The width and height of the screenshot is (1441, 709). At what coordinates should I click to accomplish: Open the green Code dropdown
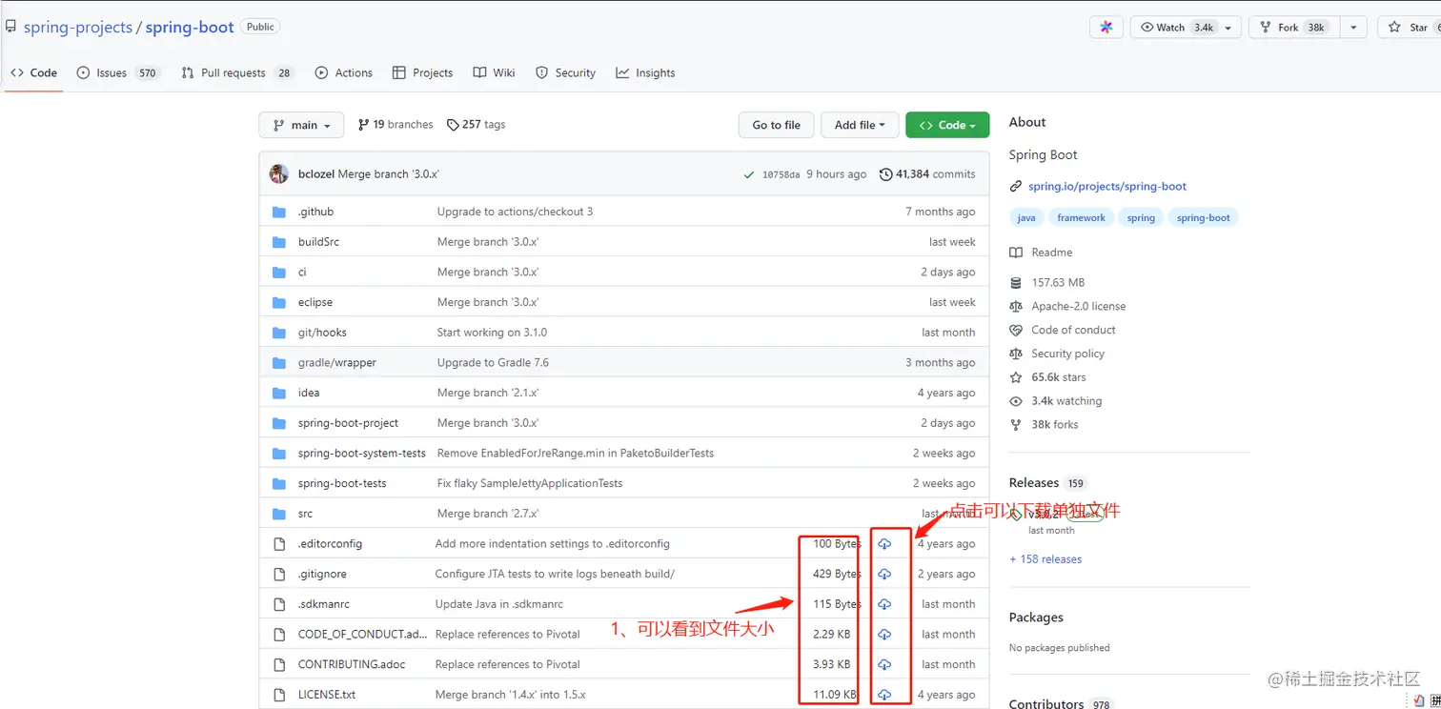(x=947, y=126)
